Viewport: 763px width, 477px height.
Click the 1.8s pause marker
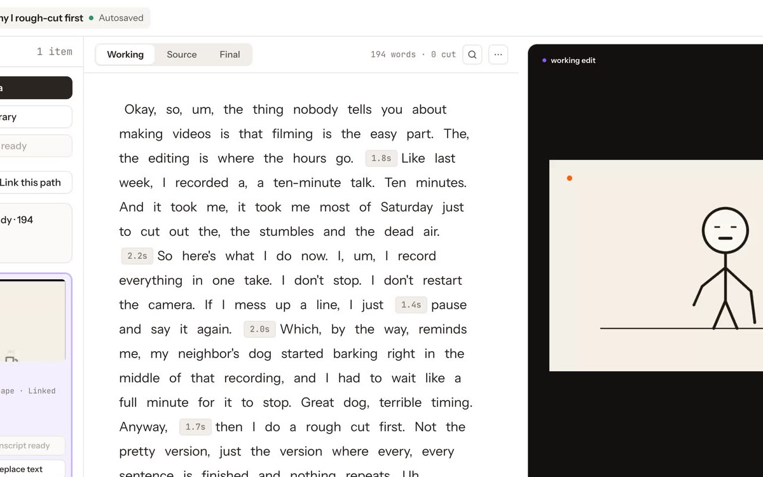click(381, 158)
